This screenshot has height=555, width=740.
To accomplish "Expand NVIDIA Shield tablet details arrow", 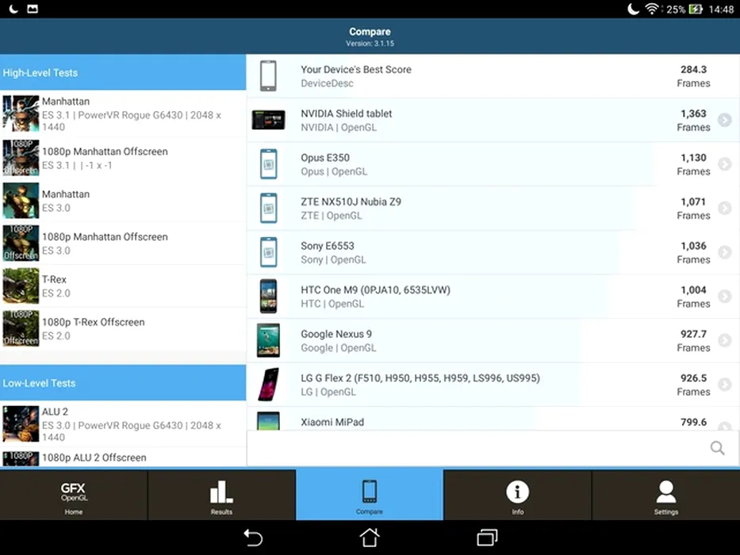I will (x=724, y=121).
